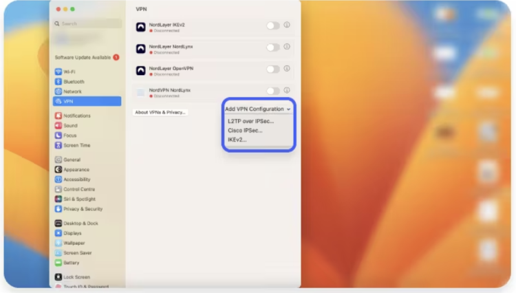The height and width of the screenshot is (293, 516).
Task: Click NordLayer OpenVPN app icon
Action: pyautogui.click(x=141, y=70)
